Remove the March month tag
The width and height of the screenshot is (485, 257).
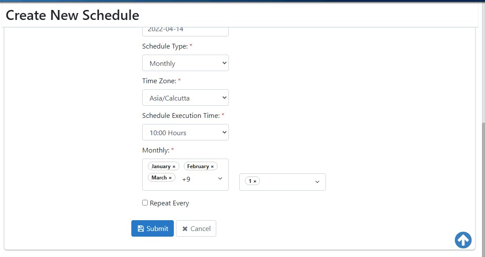170,178
